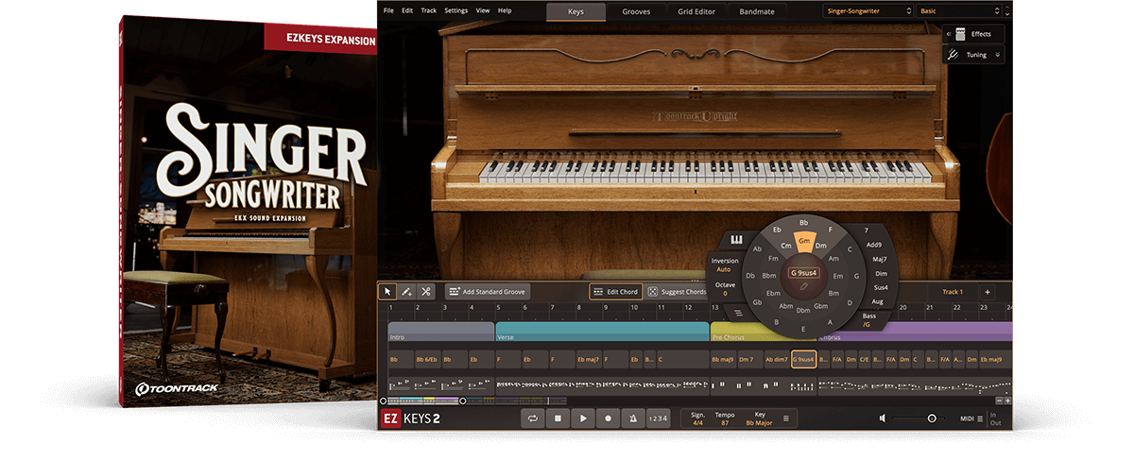The image size is (1134, 461).
Task: Click the Suggest Chords button
Action: click(677, 292)
